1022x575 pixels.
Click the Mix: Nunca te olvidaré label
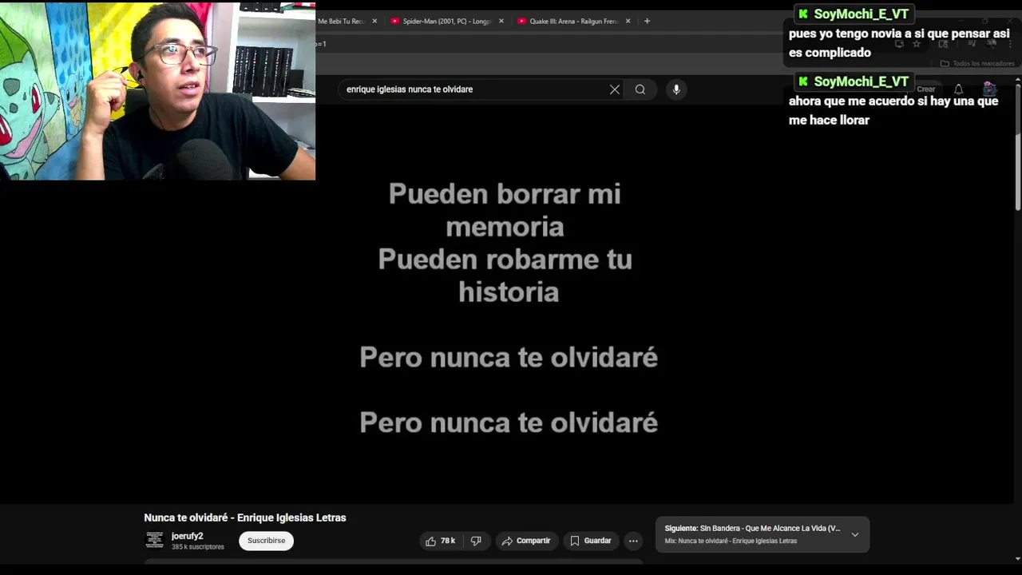[x=731, y=541]
